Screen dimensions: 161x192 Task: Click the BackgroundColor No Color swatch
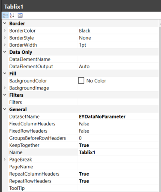tap(81, 81)
